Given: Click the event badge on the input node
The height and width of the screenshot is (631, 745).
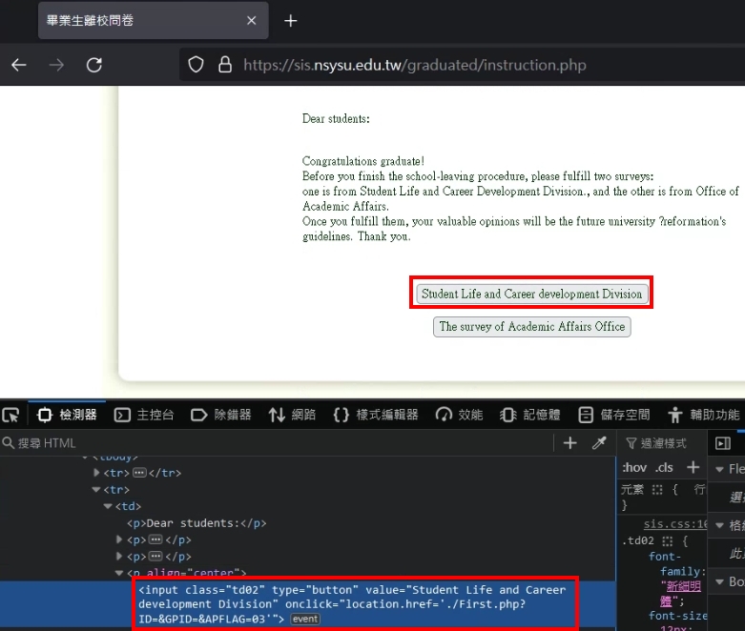Looking at the screenshot, I should (x=305, y=620).
